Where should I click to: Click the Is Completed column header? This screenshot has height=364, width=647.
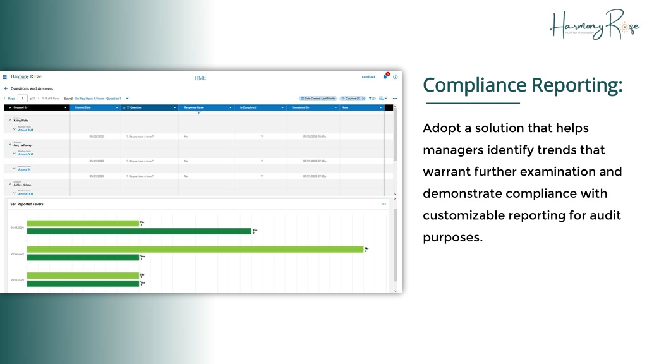click(260, 107)
